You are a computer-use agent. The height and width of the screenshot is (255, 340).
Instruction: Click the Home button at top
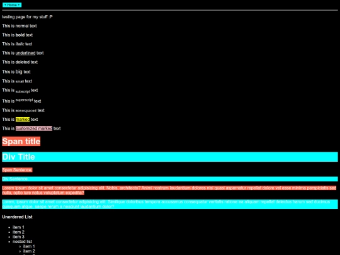click(x=12, y=5)
